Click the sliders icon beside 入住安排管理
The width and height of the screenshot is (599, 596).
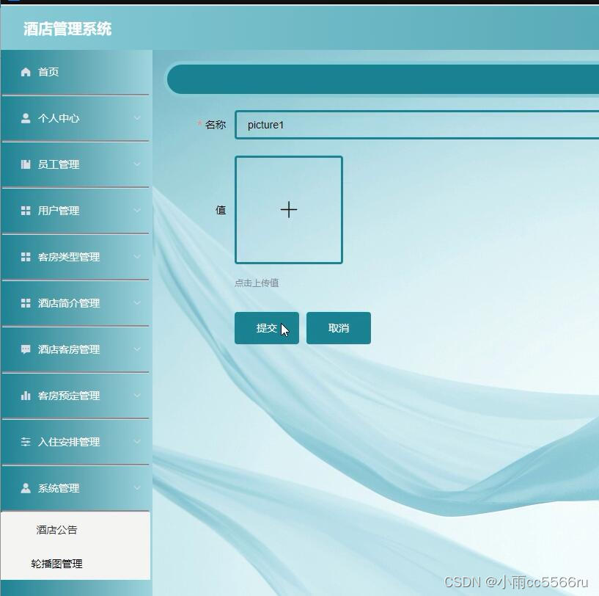pos(26,442)
